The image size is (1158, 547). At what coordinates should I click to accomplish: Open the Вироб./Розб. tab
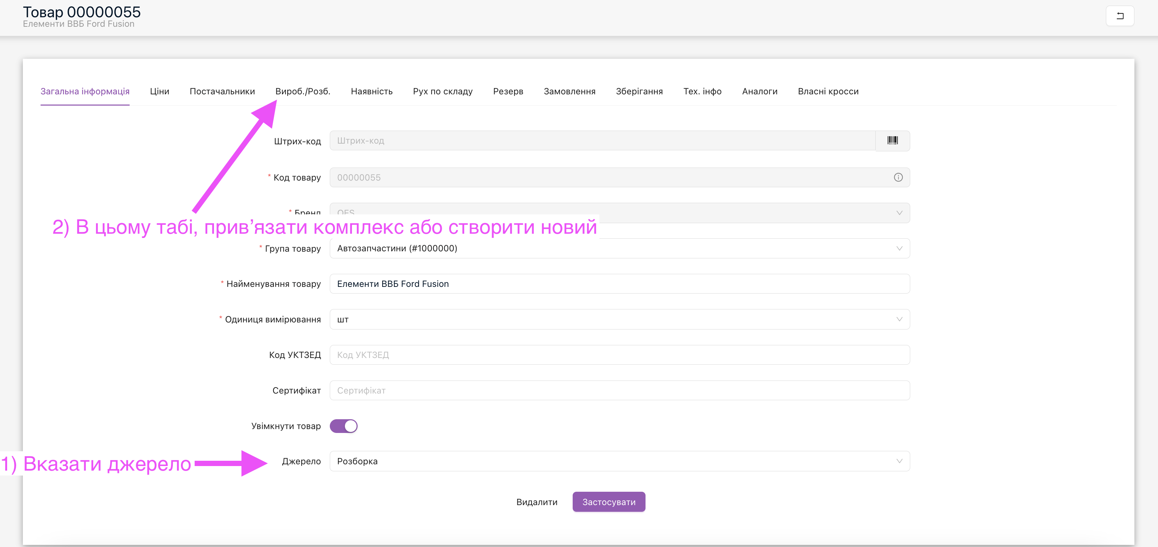[303, 91]
